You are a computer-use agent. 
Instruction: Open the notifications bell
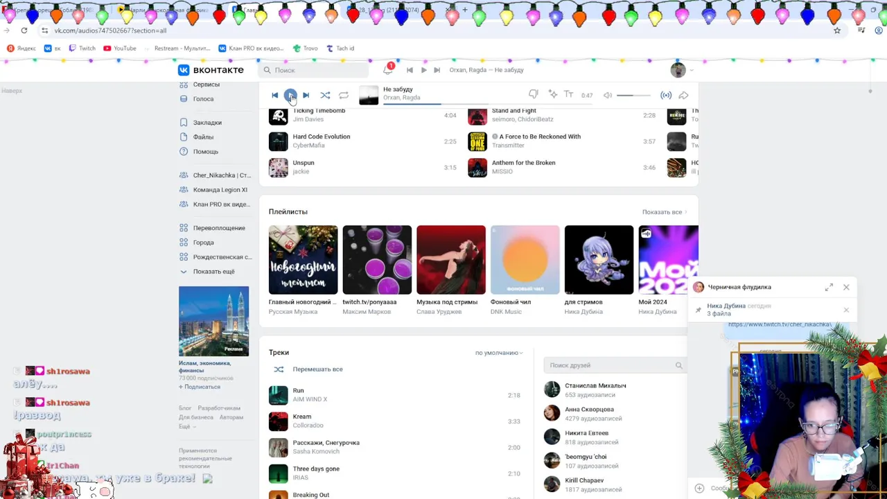[x=388, y=70]
